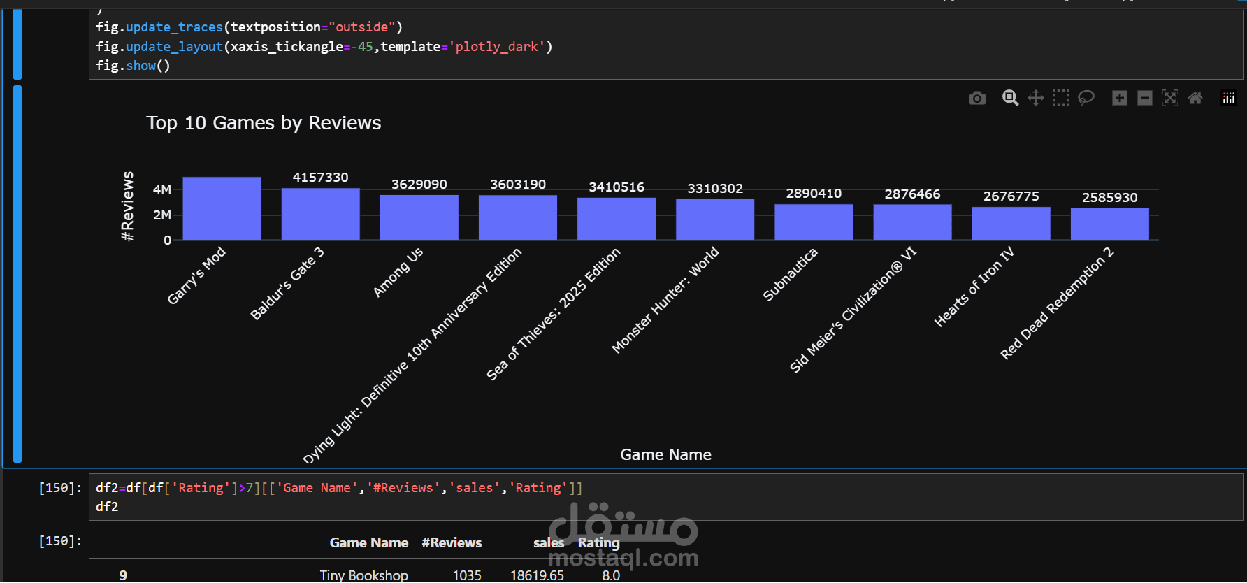
Task: Open the Plotly logo link icon
Action: click(1228, 98)
